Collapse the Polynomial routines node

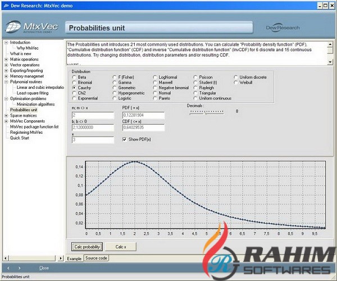click(6, 81)
